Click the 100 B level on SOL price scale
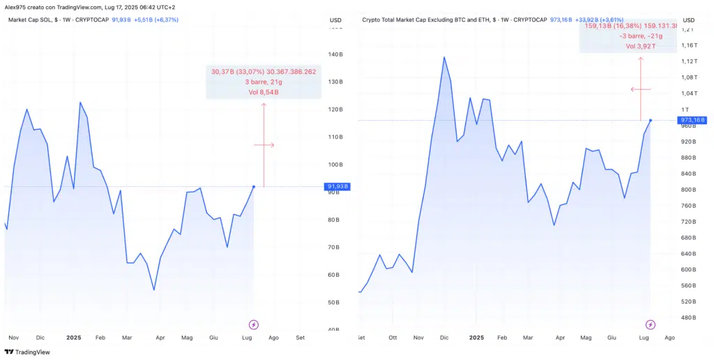714x360 pixels. 333,165
